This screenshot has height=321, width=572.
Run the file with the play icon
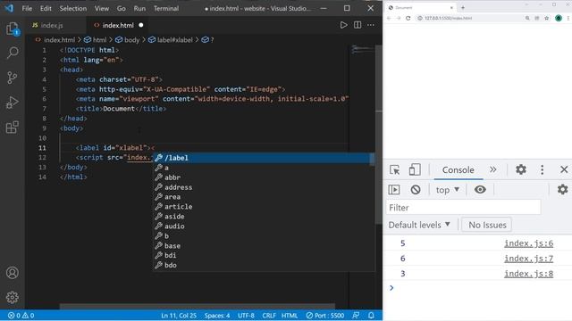coord(343,25)
